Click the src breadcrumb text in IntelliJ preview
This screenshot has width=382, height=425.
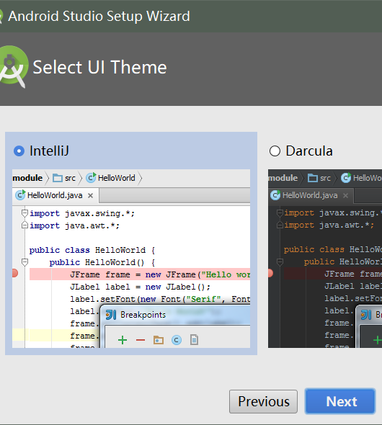pyautogui.click(x=70, y=179)
